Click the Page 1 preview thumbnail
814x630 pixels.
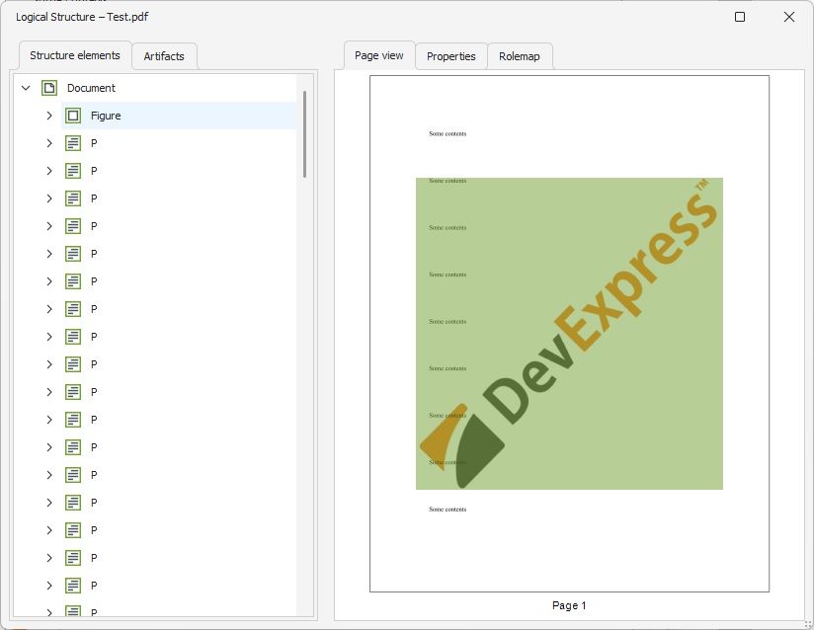pyautogui.click(x=569, y=332)
